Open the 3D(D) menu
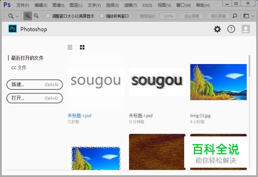 click(x=147, y=5)
